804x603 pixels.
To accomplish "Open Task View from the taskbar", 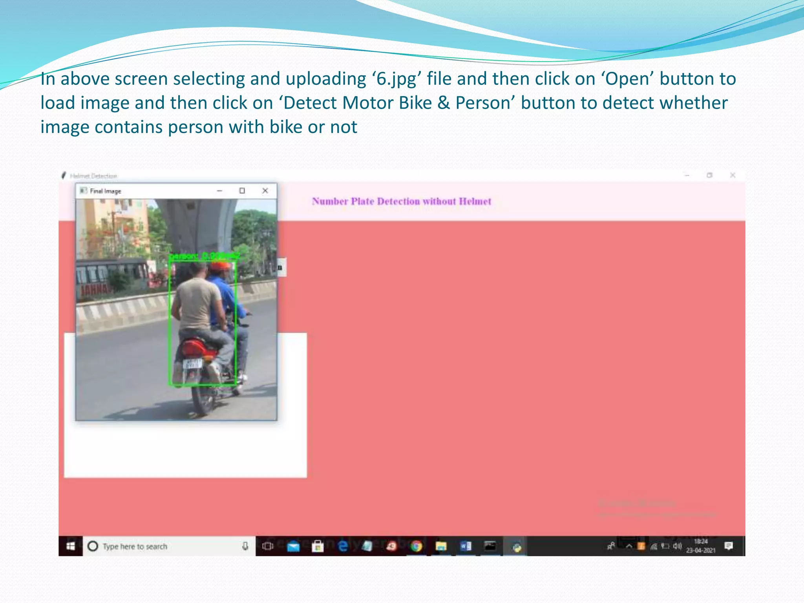I will click(x=268, y=546).
